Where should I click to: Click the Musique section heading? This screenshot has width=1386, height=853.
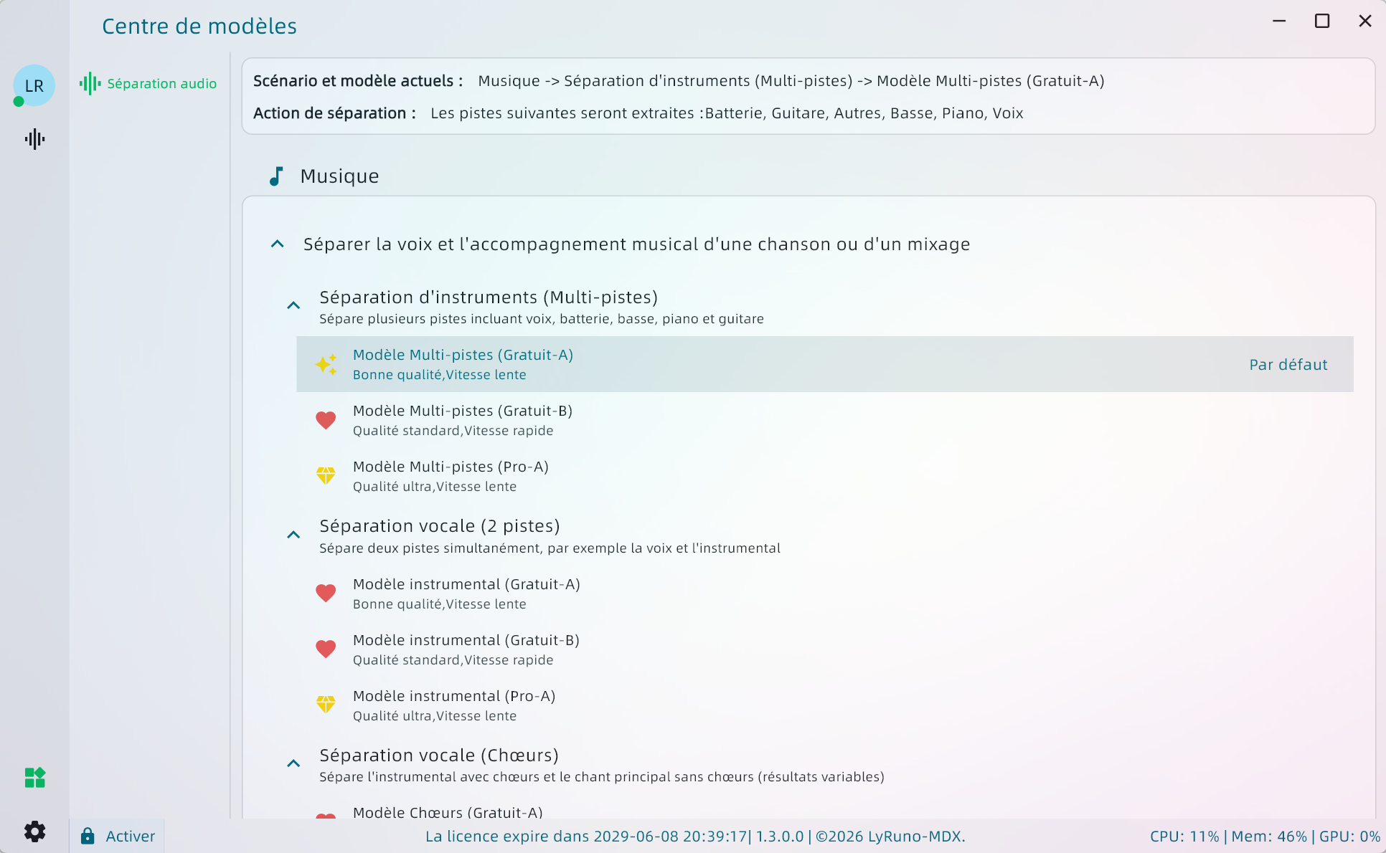[x=339, y=176]
